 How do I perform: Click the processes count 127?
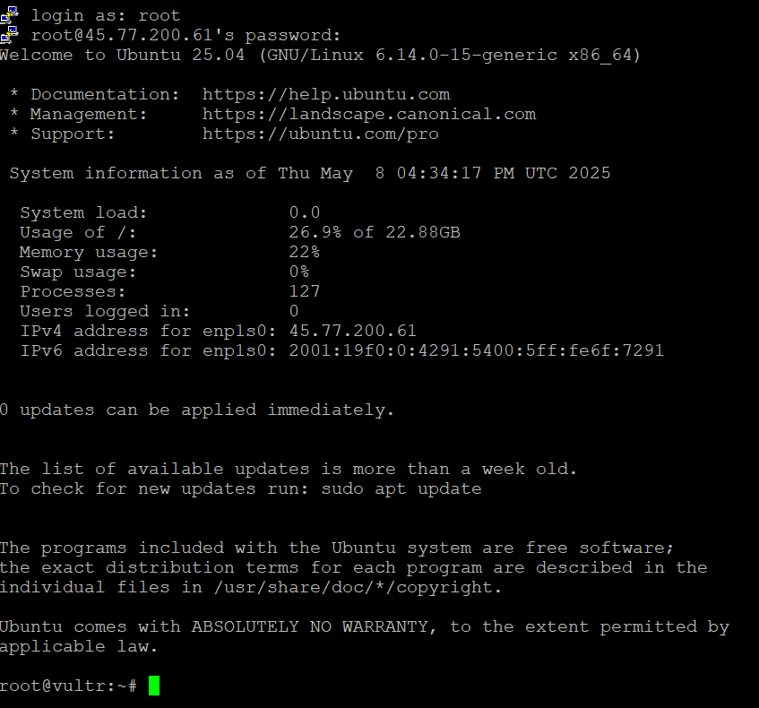point(305,291)
